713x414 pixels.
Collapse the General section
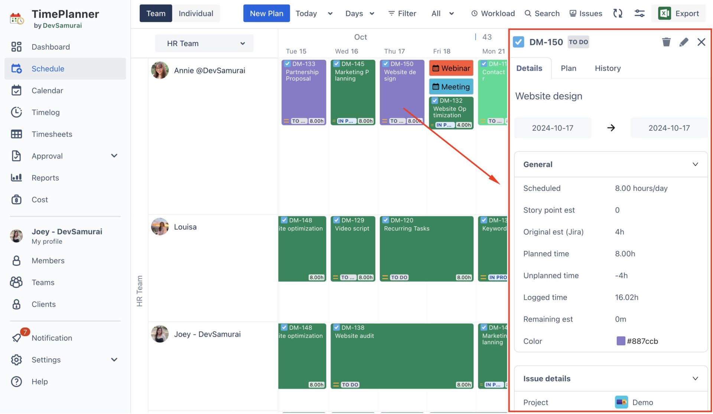point(695,164)
